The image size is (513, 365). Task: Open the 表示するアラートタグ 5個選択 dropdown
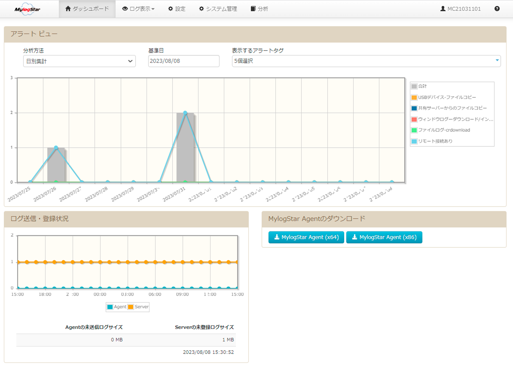click(366, 61)
